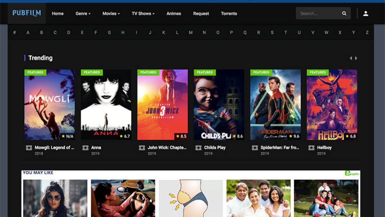Expand the Genre dropdown menu
The image size is (385, 217).
83,14
